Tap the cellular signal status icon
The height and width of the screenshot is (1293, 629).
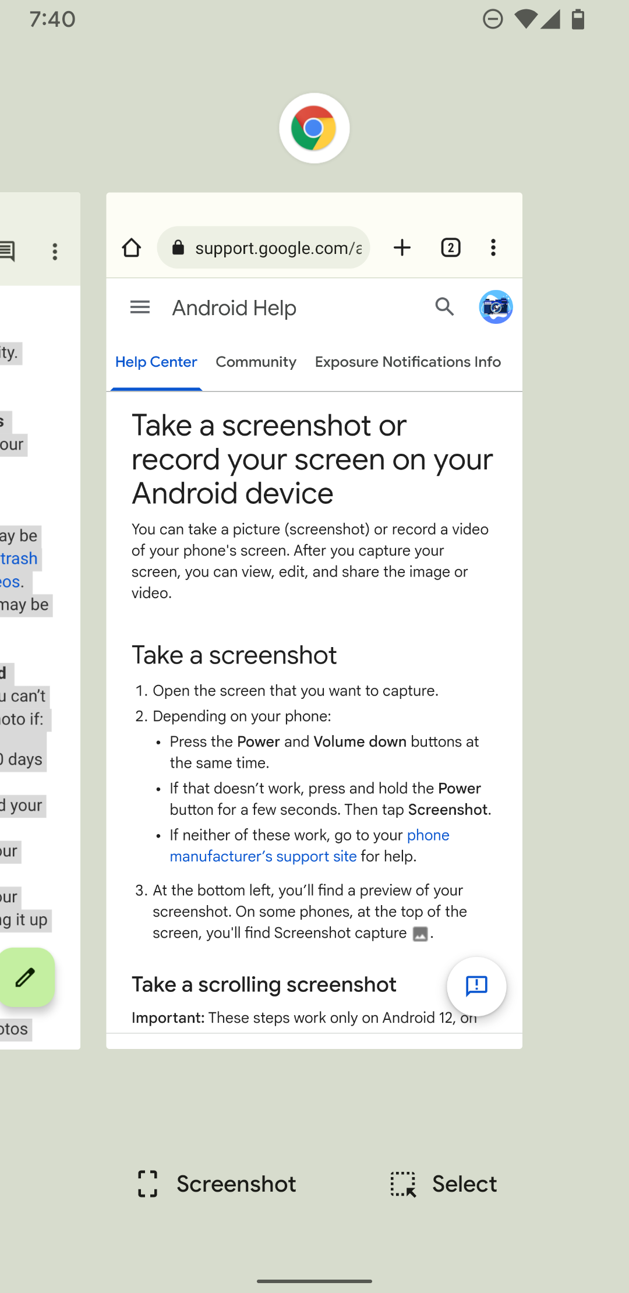pos(550,19)
